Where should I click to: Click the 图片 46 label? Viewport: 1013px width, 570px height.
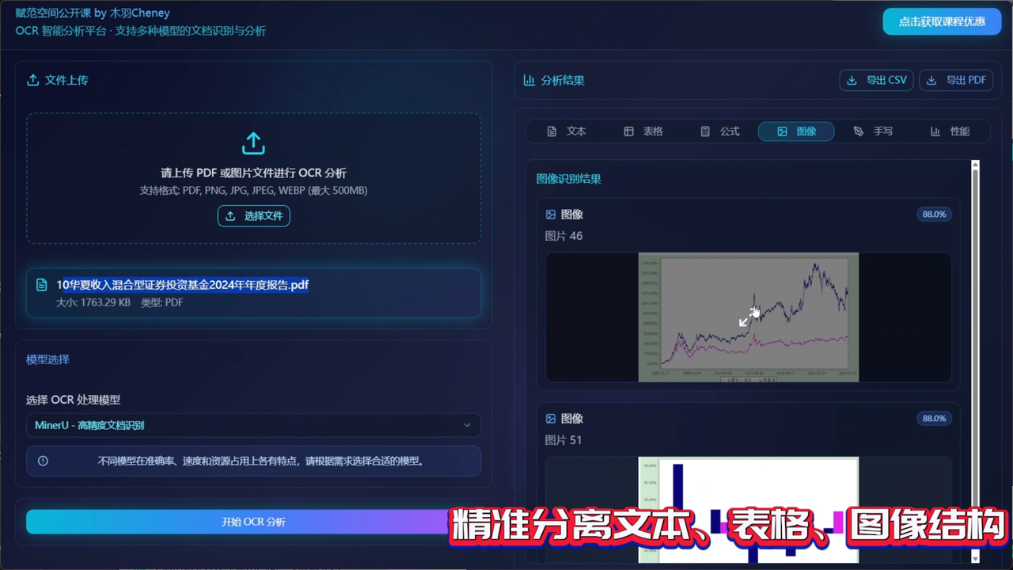click(563, 236)
